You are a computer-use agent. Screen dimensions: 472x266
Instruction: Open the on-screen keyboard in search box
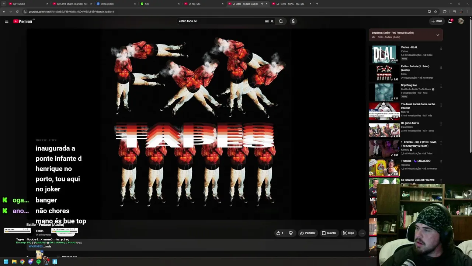coord(267,21)
